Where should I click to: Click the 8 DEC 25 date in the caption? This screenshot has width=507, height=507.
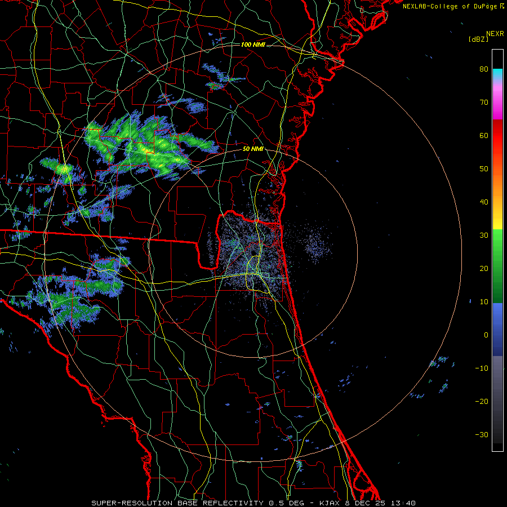coord(367,503)
